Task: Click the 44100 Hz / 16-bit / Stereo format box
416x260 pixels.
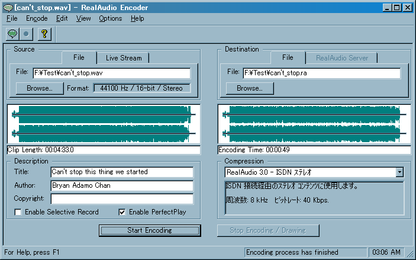Action: coord(142,88)
